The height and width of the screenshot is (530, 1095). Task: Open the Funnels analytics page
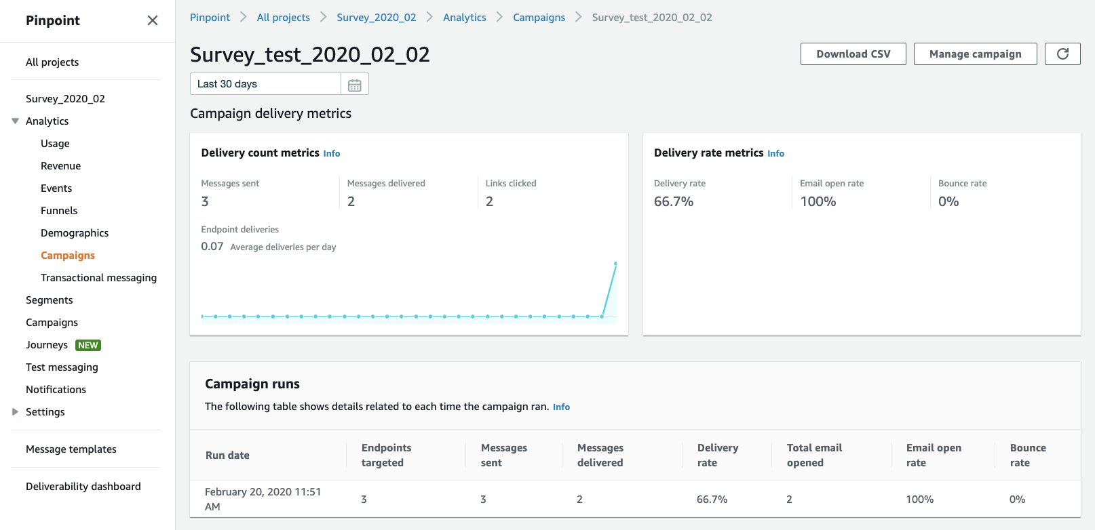click(x=59, y=211)
